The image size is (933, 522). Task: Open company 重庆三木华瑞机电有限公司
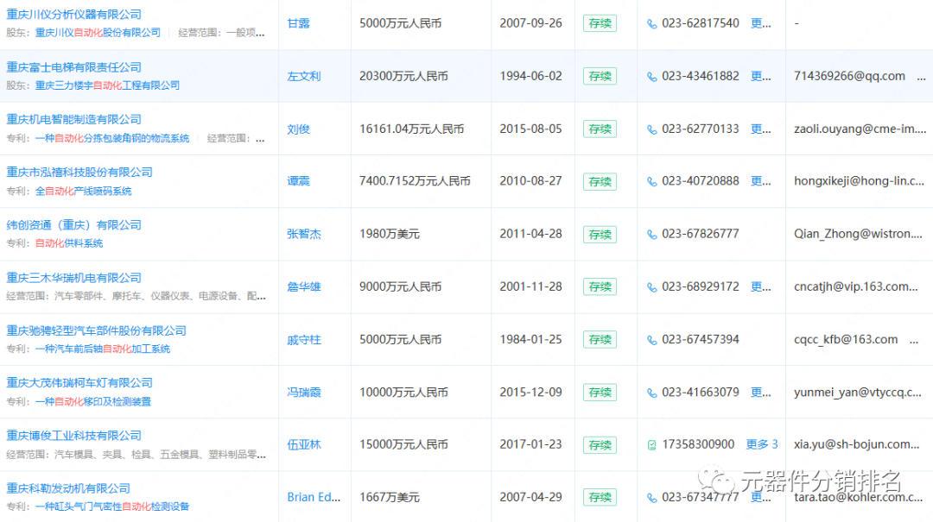click(74, 278)
